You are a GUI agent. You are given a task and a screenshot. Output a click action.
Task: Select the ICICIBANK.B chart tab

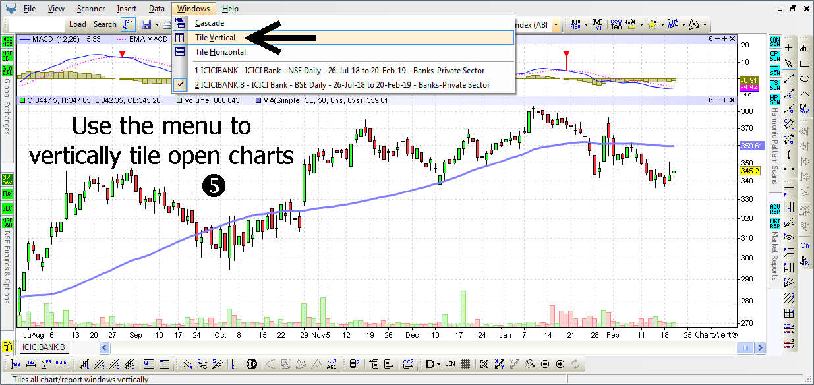coord(44,347)
